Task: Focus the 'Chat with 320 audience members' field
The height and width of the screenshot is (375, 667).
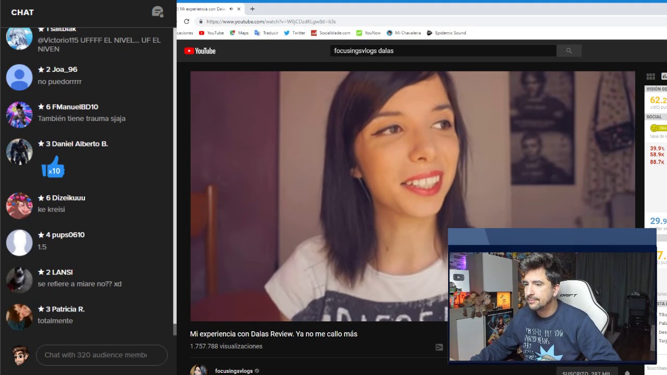Action: click(x=102, y=355)
